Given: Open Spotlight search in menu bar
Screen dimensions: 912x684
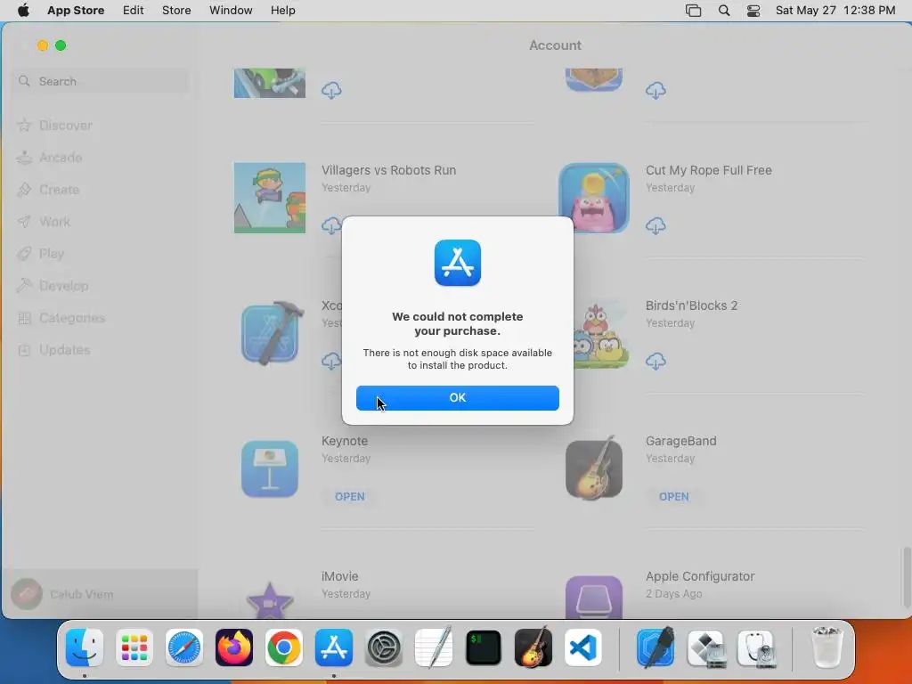Looking at the screenshot, I should (723, 11).
